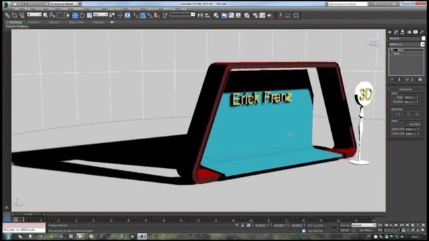Click the Key Filters button
This screenshot has width=429, height=241.
click(366, 230)
